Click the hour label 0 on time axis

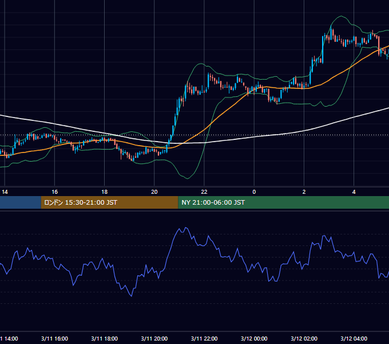254,192
